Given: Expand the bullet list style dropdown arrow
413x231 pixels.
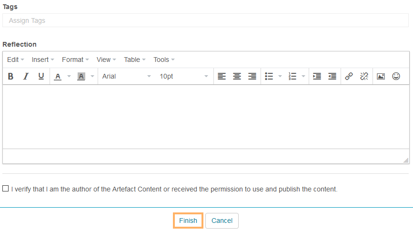Looking at the screenshot, I should (280, 76).
